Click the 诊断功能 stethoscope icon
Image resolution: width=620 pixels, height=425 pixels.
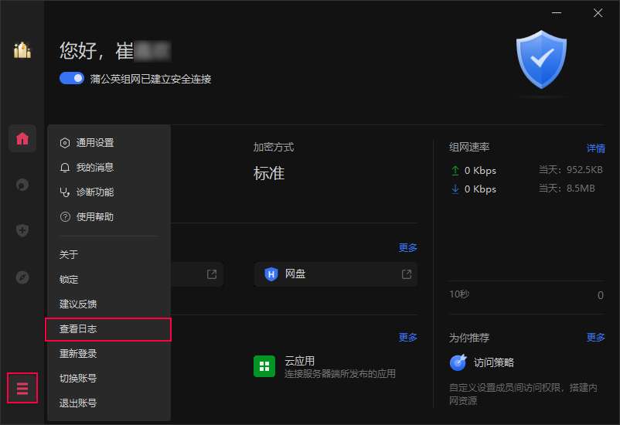pyautogui.click(x=65, y=192)
